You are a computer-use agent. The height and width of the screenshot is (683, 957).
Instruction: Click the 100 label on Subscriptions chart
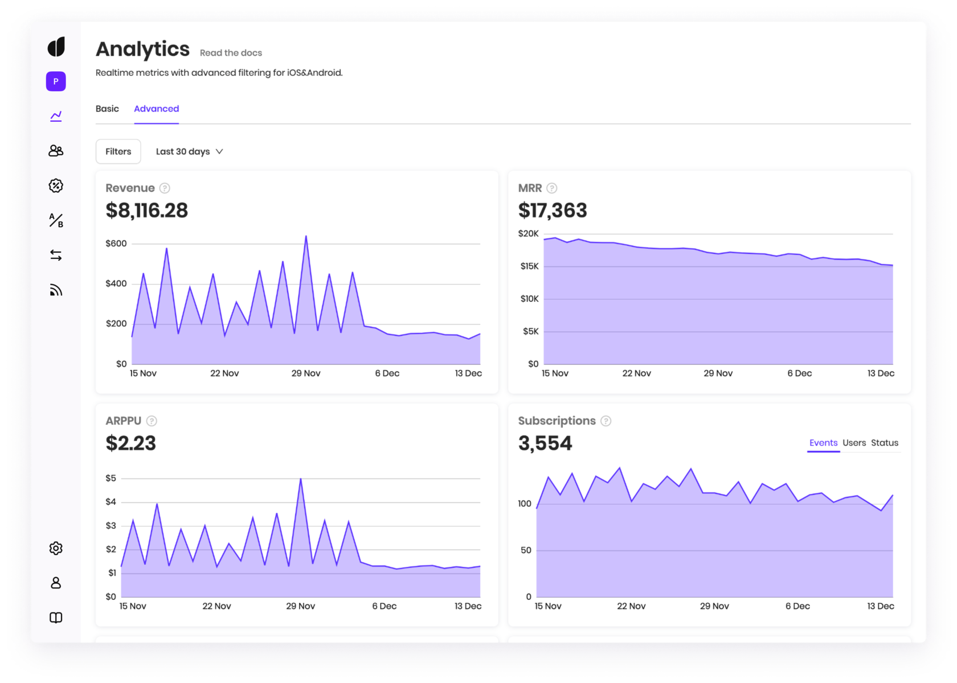pos(525,504)
